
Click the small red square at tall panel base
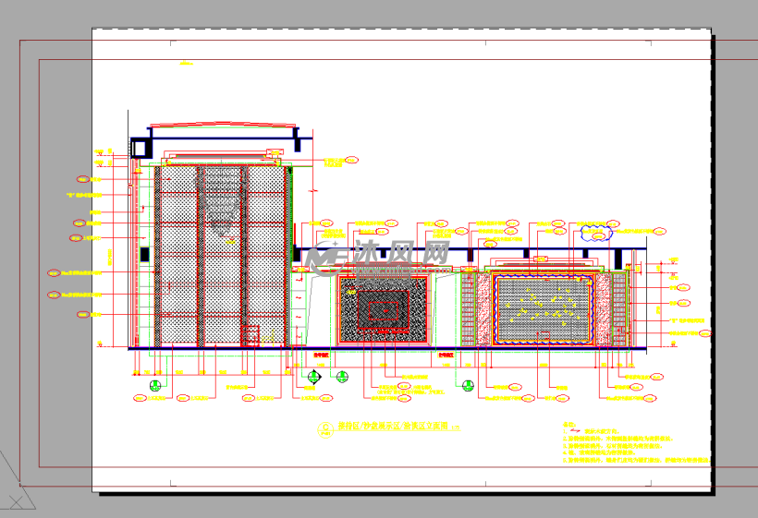(250, 334)
